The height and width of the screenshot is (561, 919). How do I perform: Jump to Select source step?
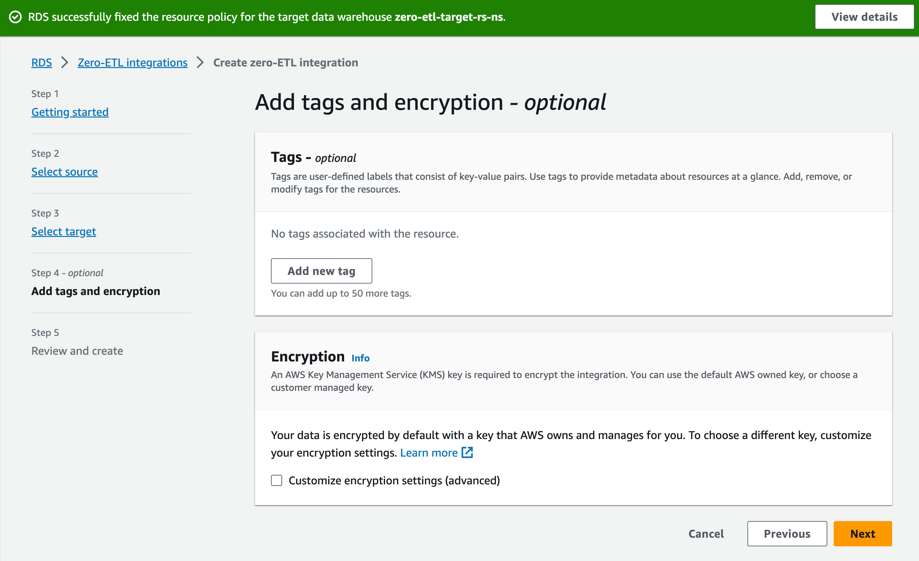(64, 171)
